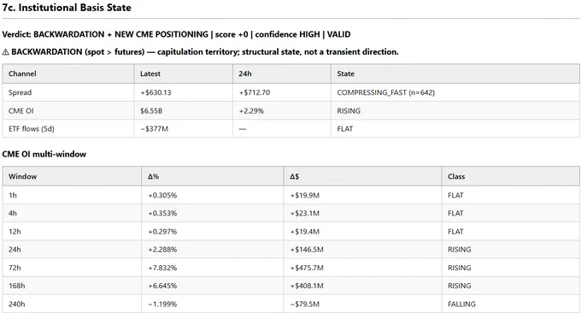Click the '+7.832%' value
The image size is (581, 313).
[162, 268]
